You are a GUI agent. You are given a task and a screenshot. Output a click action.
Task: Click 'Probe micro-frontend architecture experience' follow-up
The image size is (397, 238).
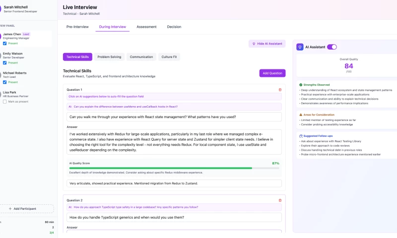click(340, 155)
